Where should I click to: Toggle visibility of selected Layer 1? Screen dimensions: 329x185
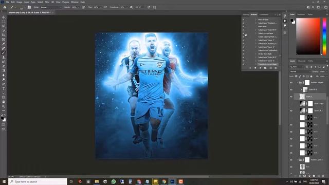291,97
